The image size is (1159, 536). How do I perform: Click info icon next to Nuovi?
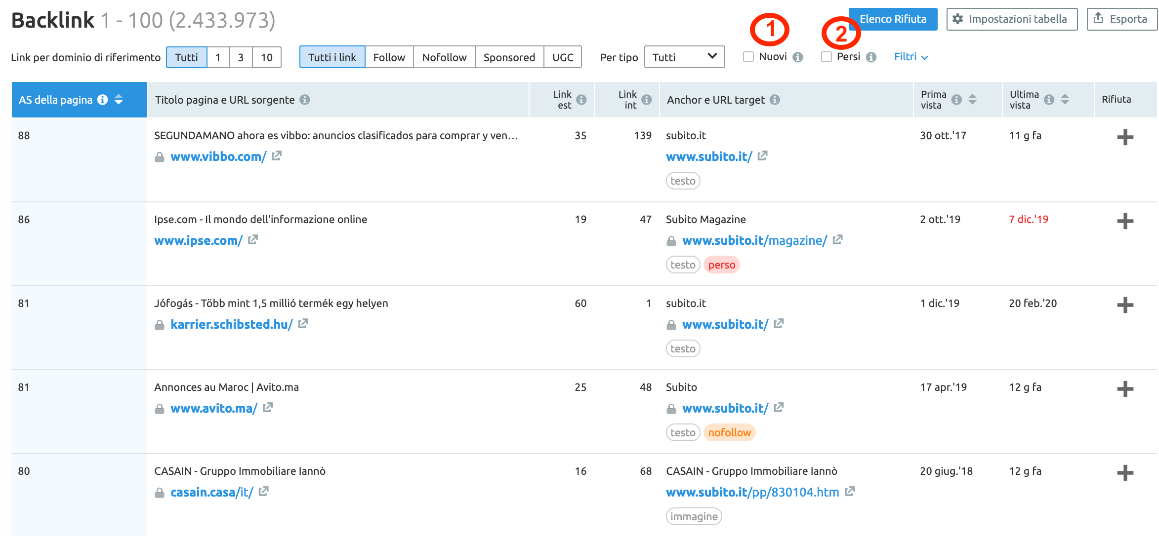[797, 57]
